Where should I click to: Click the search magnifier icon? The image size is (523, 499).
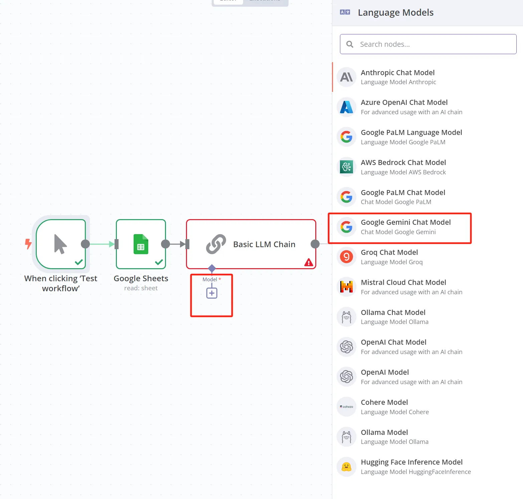(350, 44)
